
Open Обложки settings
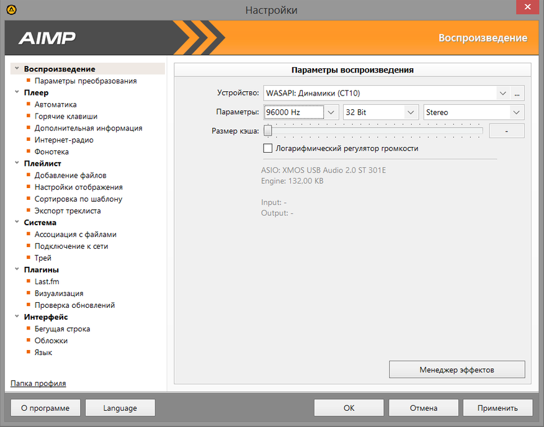click(51, 340)
